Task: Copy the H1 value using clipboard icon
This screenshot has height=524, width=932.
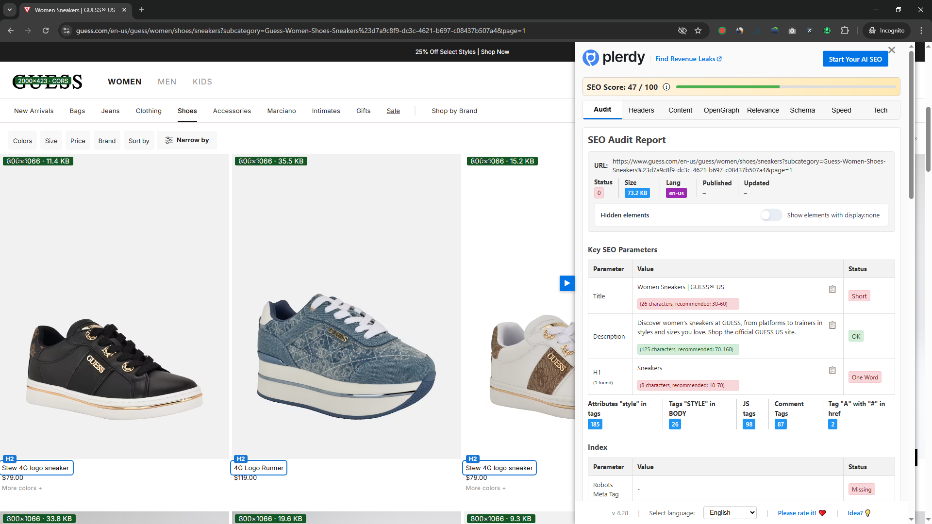Action: 832,370
